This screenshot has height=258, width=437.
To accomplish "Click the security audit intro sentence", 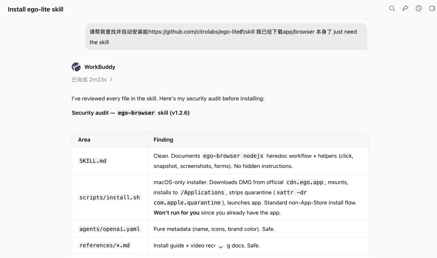I will point(168,99).
